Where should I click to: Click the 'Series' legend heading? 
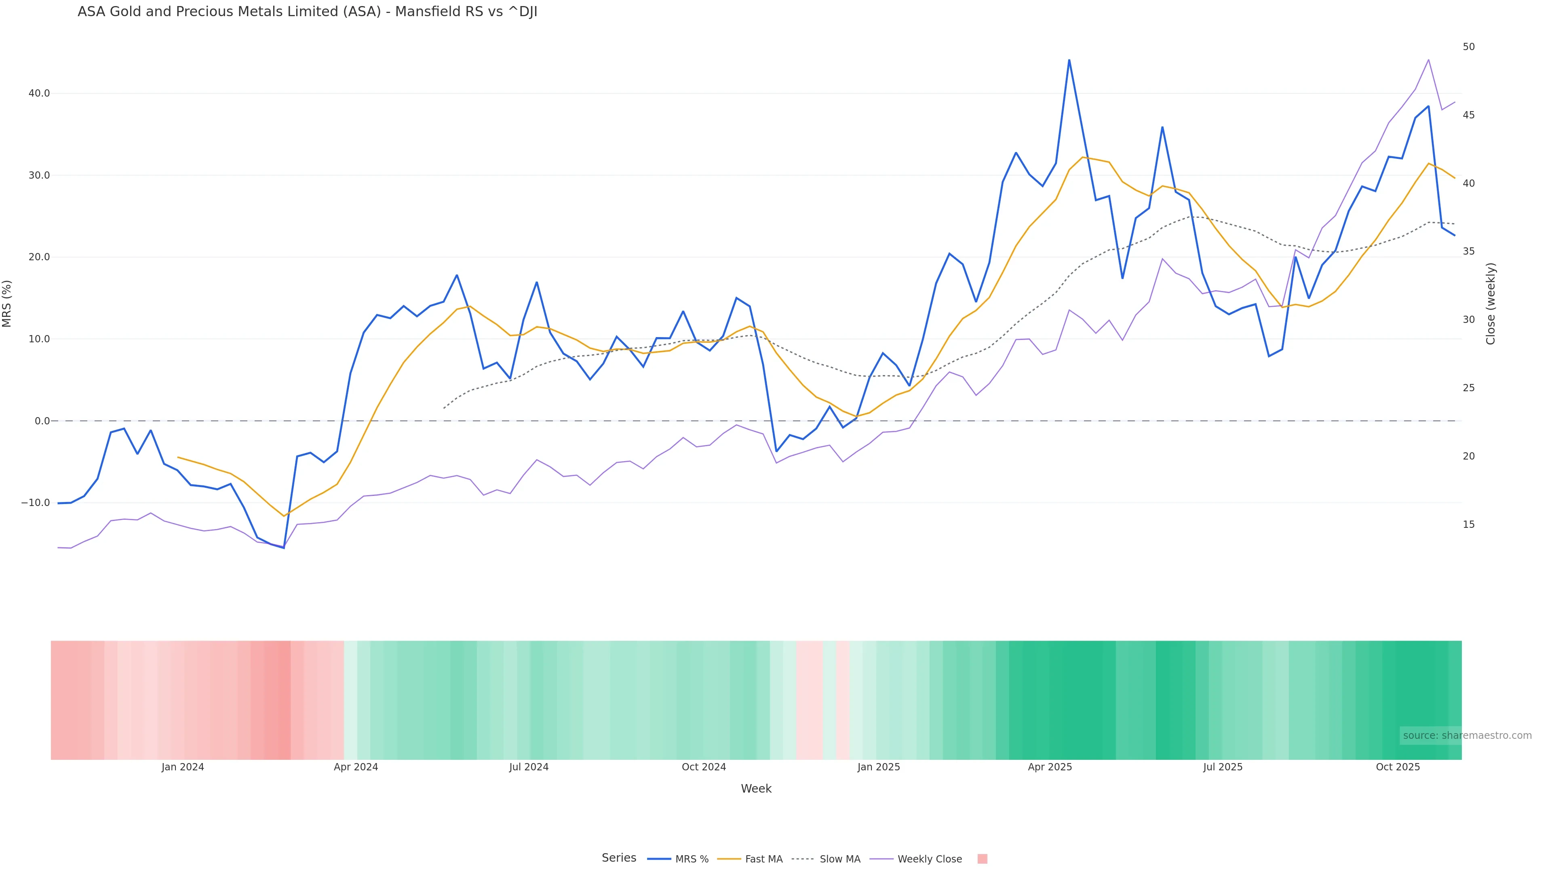[x=619, y=858]
